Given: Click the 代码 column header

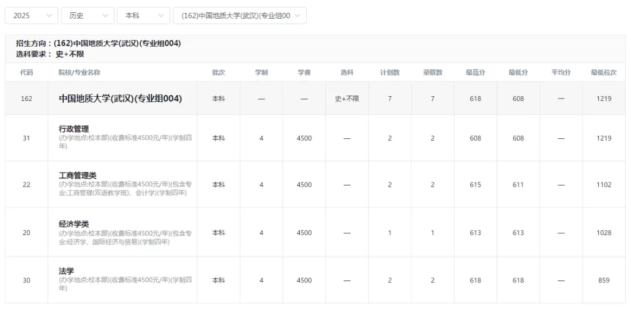Looking at the screenshot, I should [26, 73].
